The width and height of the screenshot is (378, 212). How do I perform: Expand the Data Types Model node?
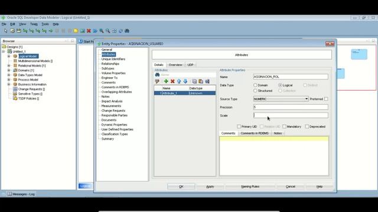[x=9, y=75]
